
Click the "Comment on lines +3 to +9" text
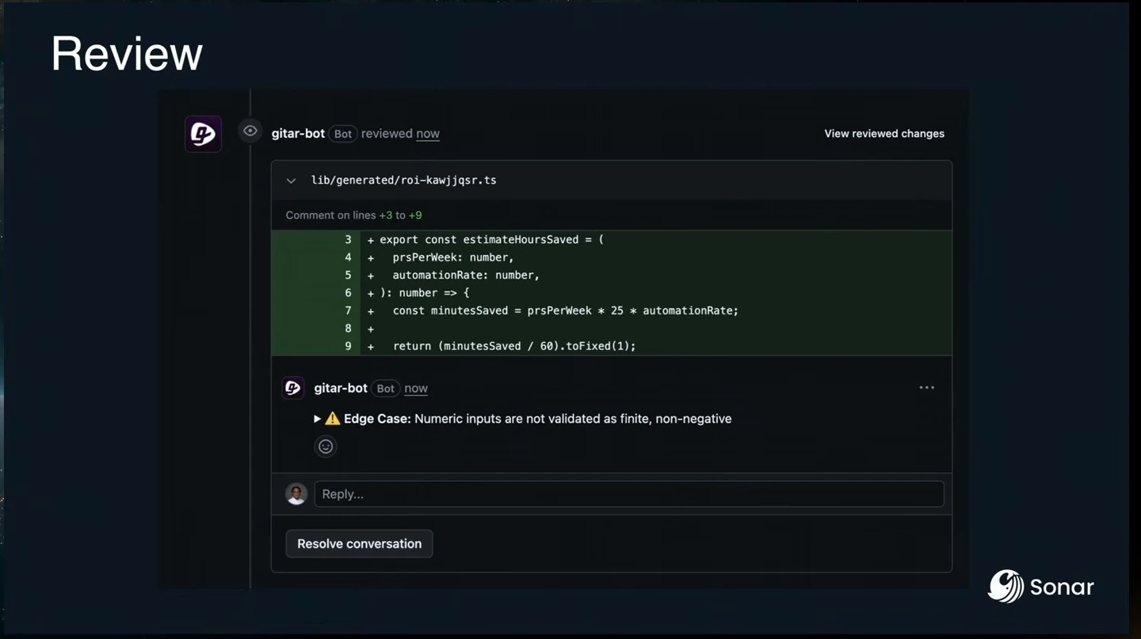[x=354, y=215]
